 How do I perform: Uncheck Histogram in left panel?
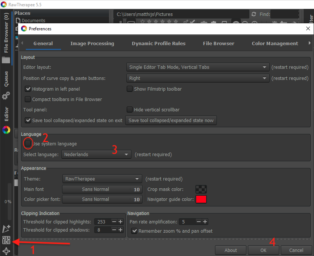pos(28,89)
